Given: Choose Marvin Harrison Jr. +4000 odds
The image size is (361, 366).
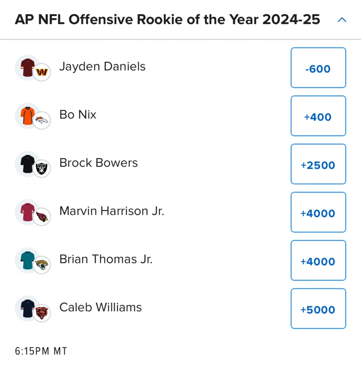Looking at the screenshot, I should pos(318,212).
